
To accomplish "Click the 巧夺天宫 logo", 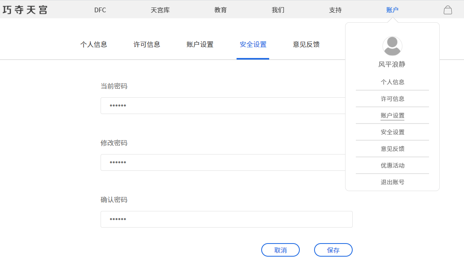I will click(x=25, y=10).
